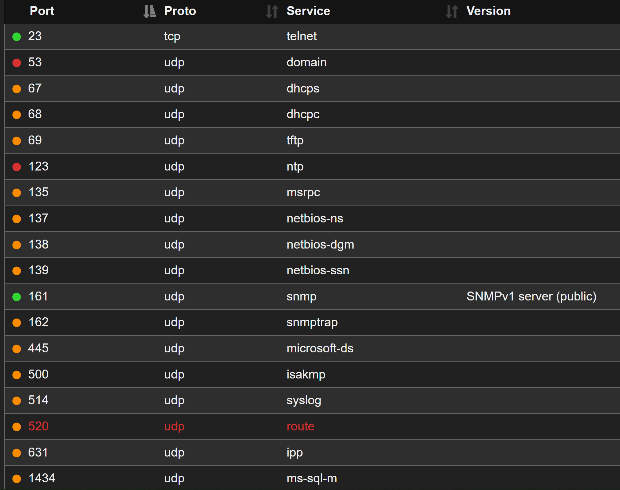Click red status dot for port 123
This screenshot has height=490, width=620.
tap(17, 167)
